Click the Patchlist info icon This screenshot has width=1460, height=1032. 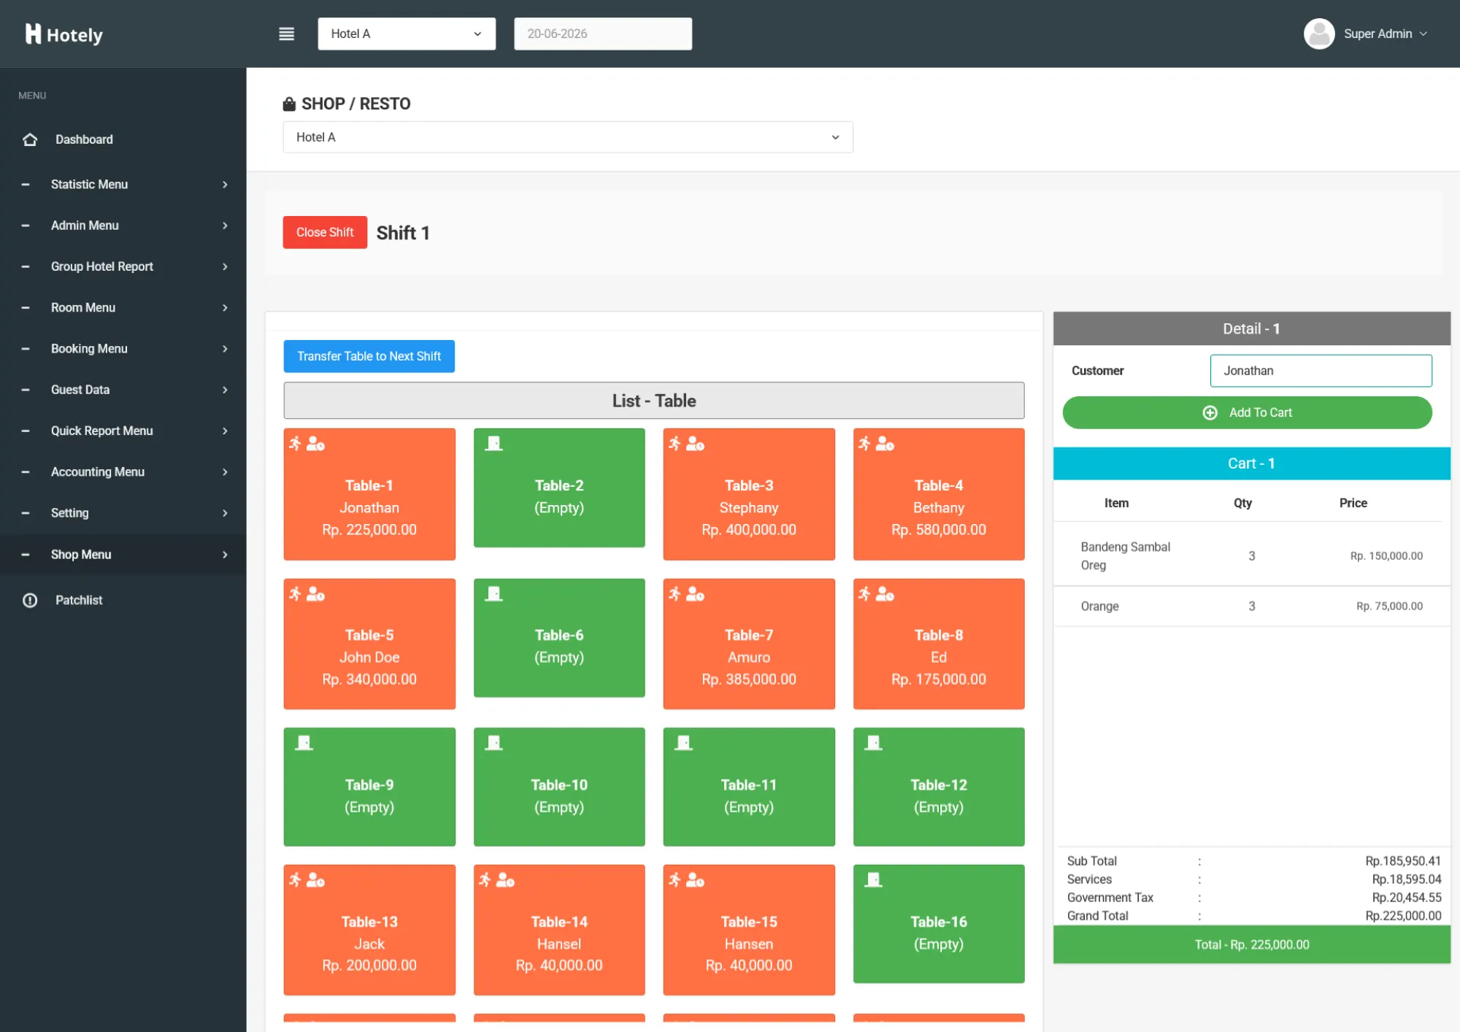click(30, 600)
